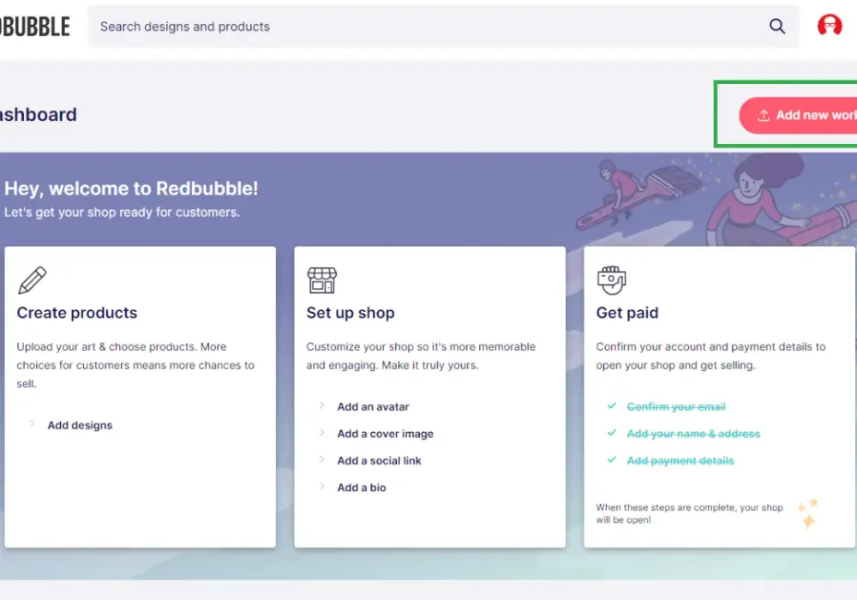
Task: Click the struck-through Confirm your email link
Action: pyautogui.click(x=676, y=406)
